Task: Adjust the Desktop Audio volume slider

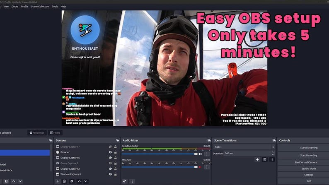Action: coord(160,154)
